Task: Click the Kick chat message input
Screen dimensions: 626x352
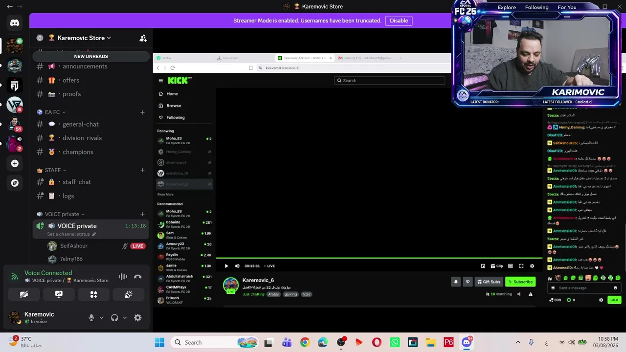Action: click(584, 288)
